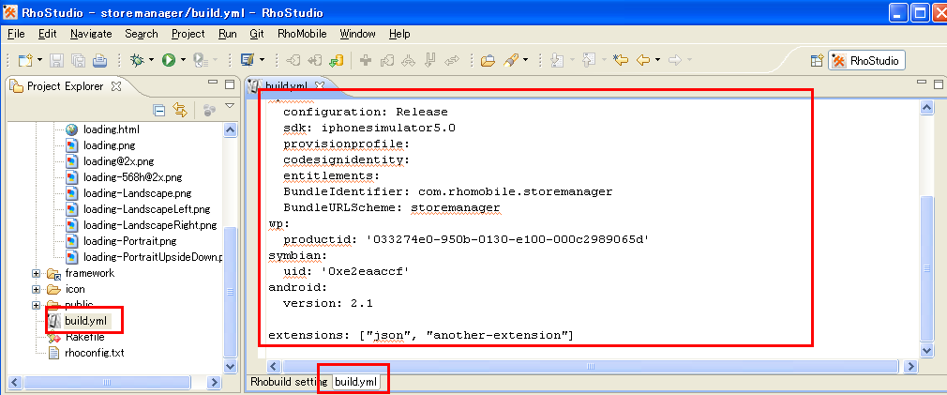Click the Save toolbar icon

[x=57, y=60]
